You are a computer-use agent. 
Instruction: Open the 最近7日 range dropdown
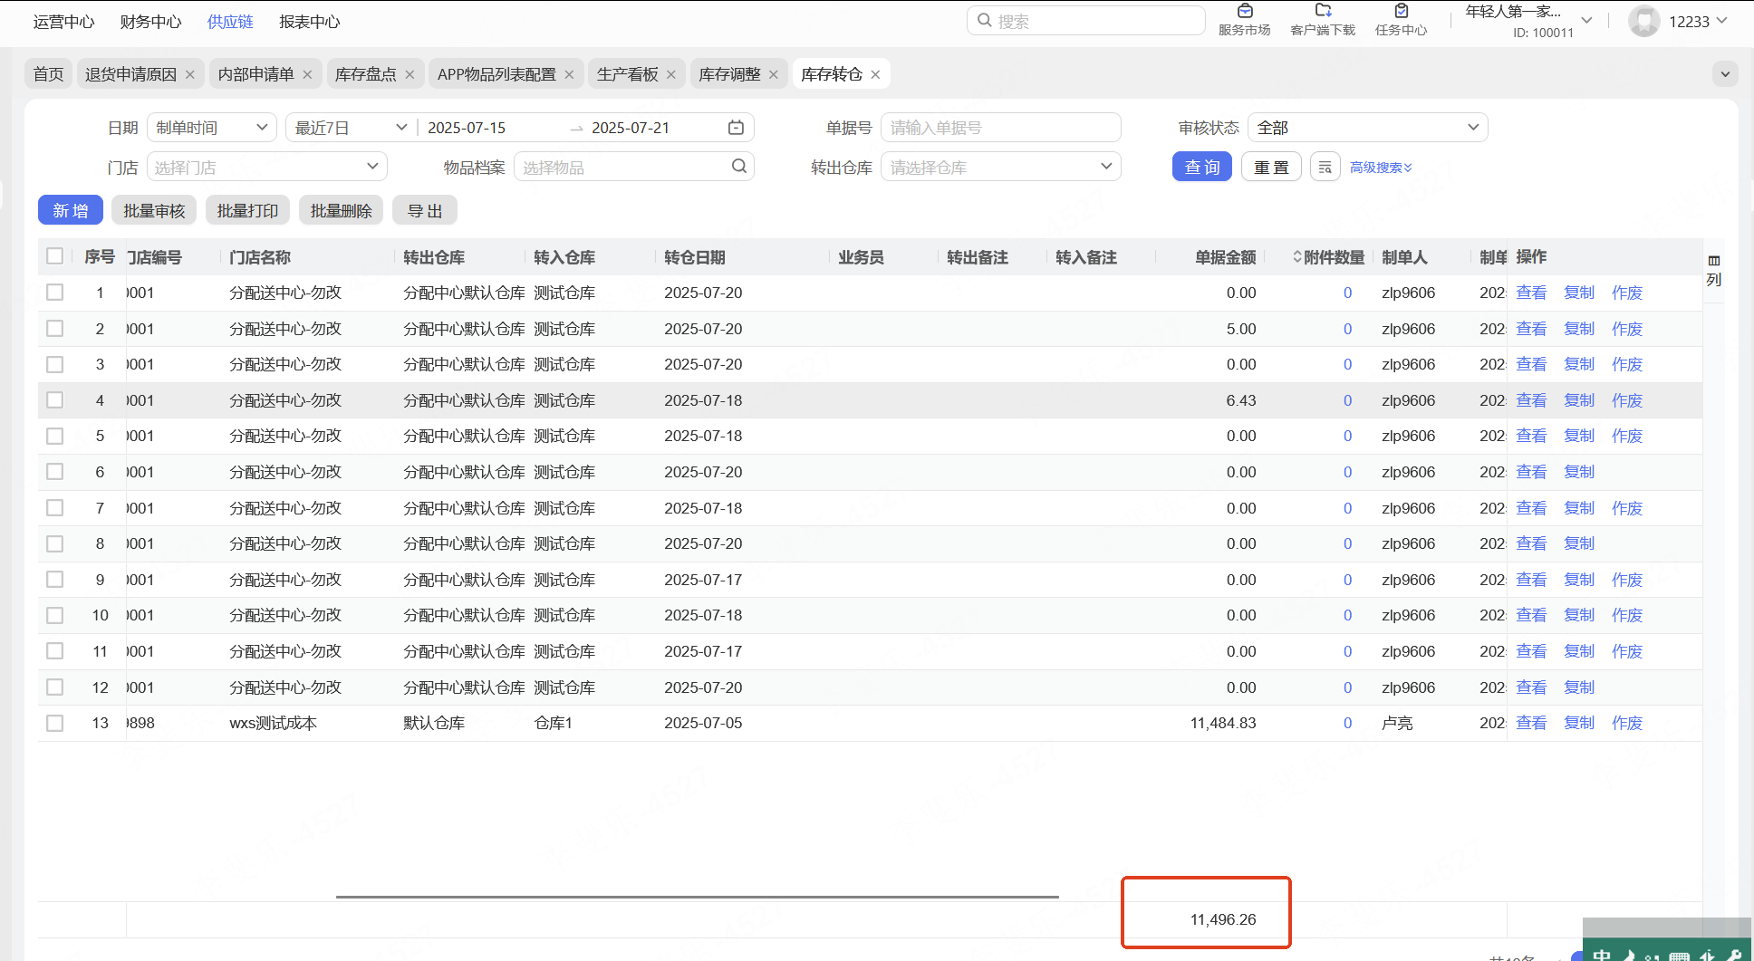352,128
